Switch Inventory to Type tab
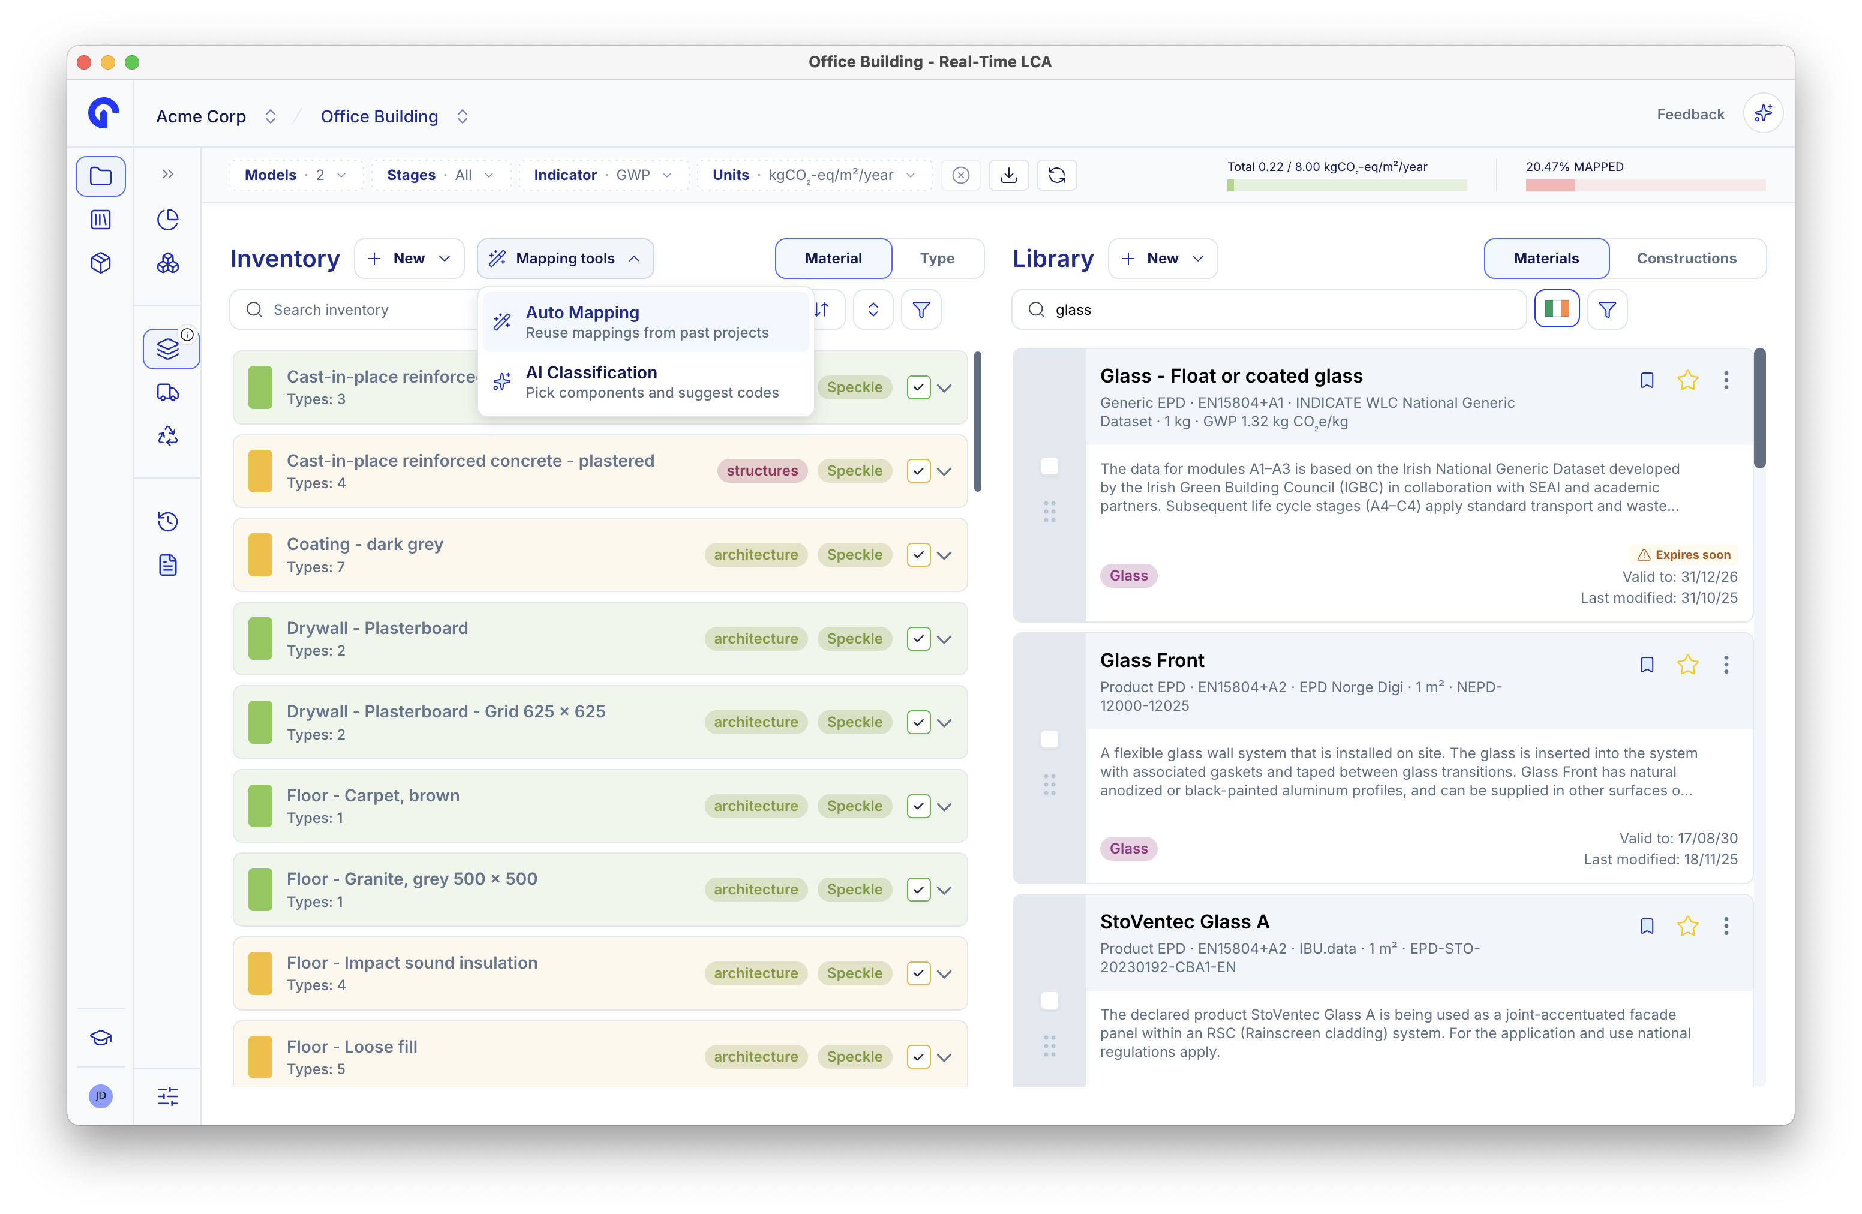This screenshot has height=1214, width=1862. point(936,258)
